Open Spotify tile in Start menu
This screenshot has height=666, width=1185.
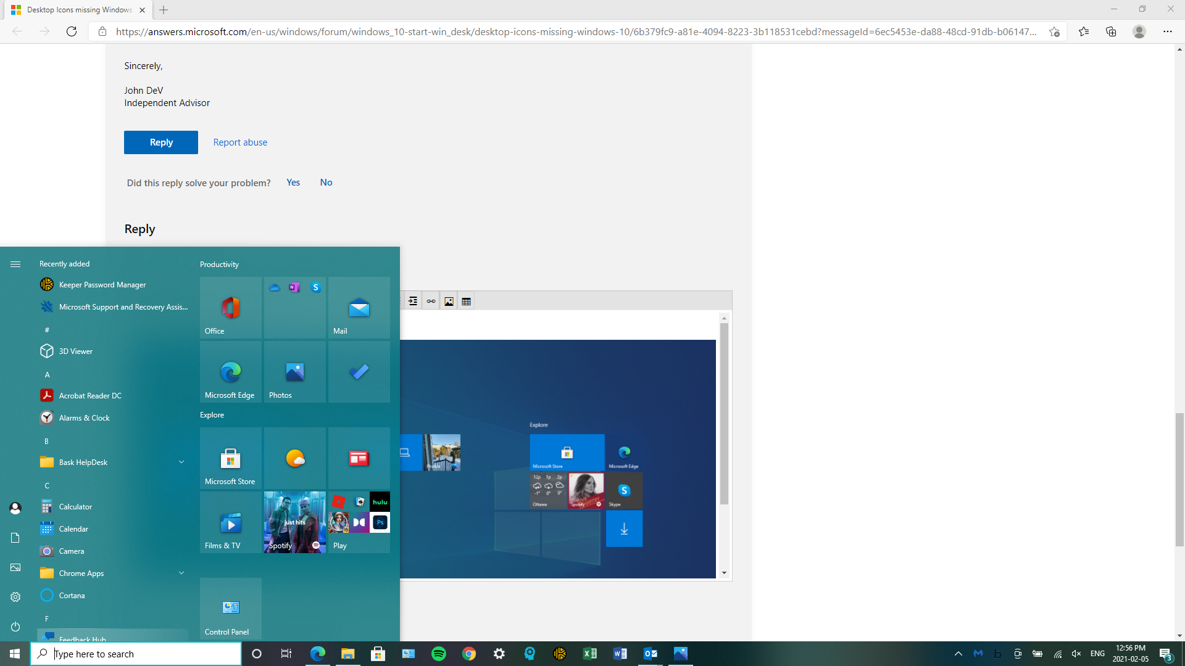tap(294, 521)
